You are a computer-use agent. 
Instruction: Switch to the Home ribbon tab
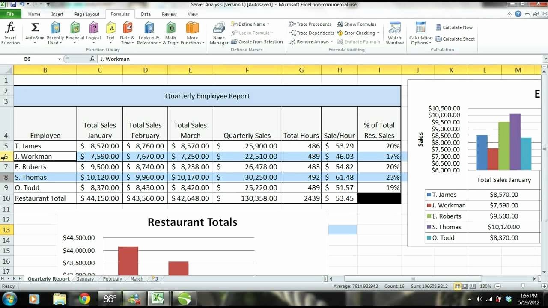pos(34,14)
